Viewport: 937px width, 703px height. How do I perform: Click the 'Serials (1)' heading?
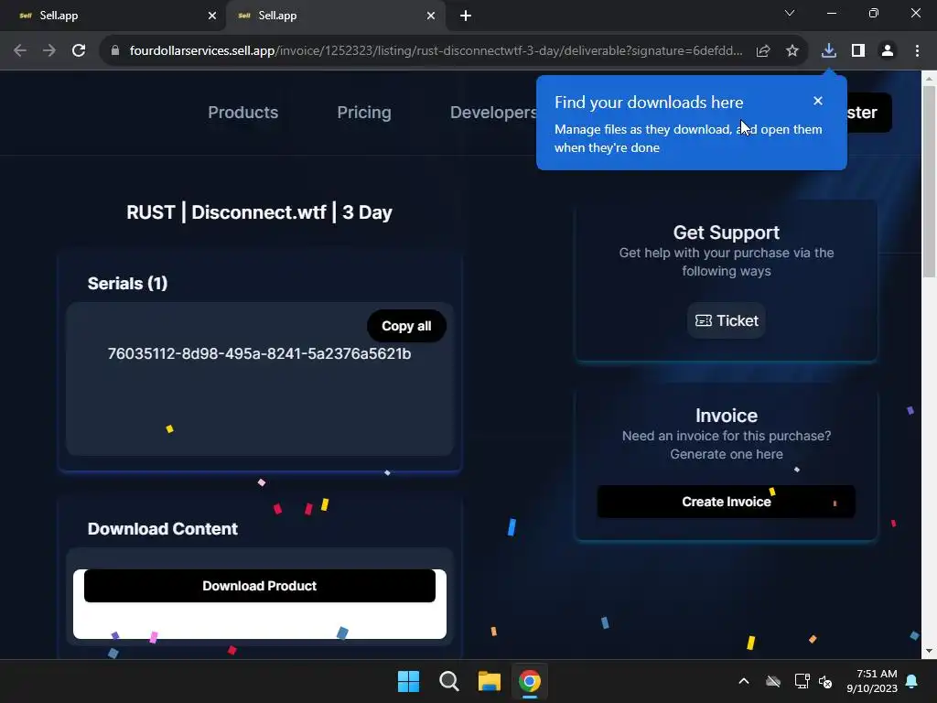coord(128,284)
